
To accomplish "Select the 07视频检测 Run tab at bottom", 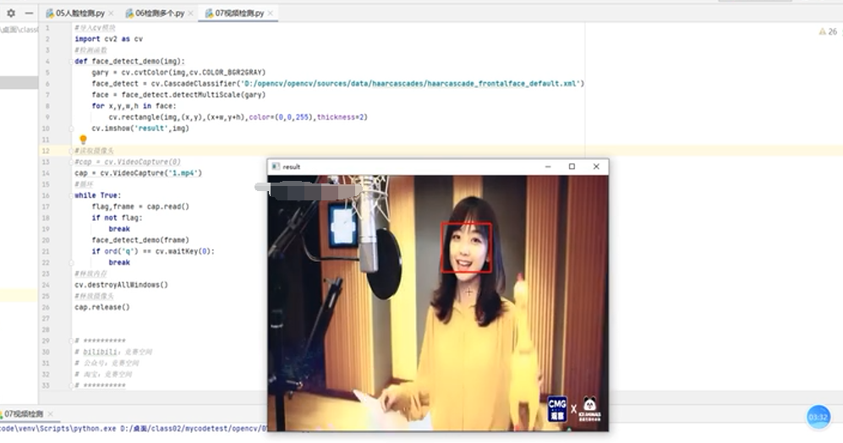I will click(x=23, y=415).
